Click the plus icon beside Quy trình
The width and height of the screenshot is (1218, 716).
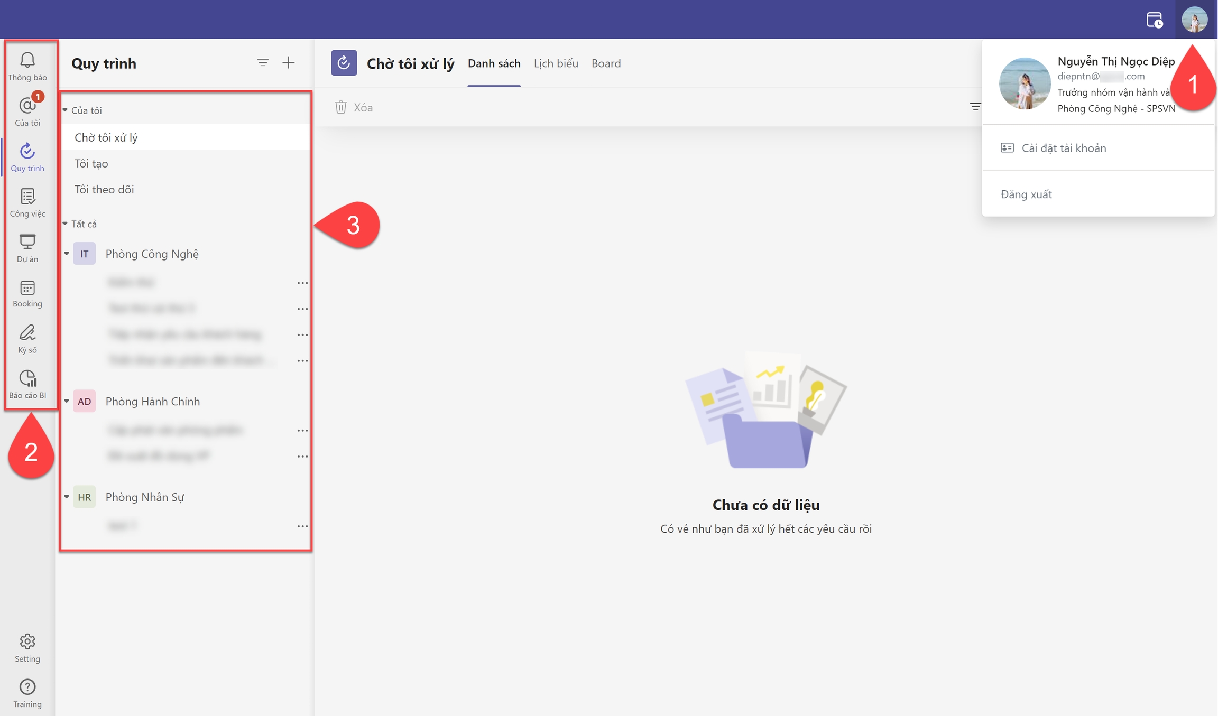pos(288,63)
